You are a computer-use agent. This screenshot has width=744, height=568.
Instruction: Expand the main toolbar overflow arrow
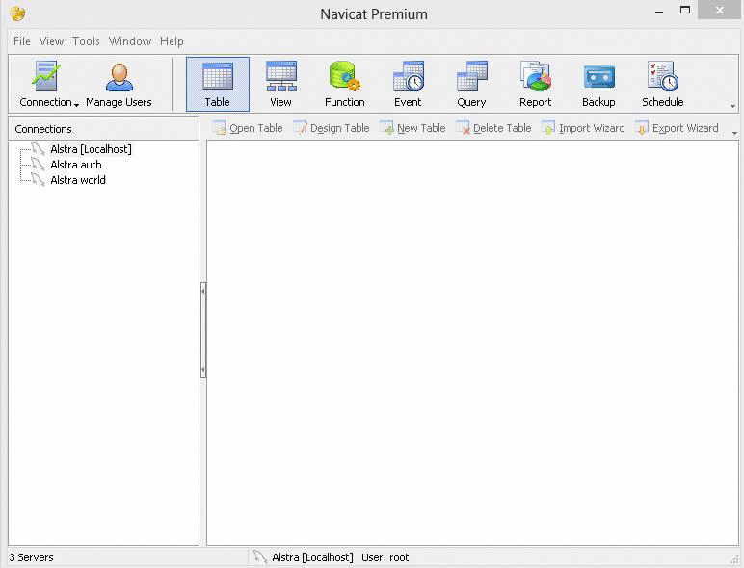[x=733, y=106]
